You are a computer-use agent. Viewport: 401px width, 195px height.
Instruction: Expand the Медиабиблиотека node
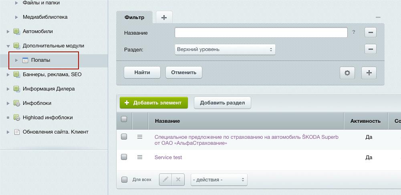pyautogui.click(x=16, y=17)
